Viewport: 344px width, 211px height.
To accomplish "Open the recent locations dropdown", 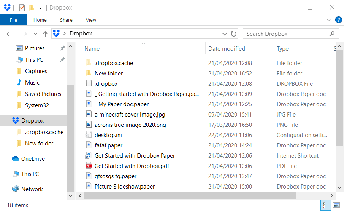I will tap(35, 34).
